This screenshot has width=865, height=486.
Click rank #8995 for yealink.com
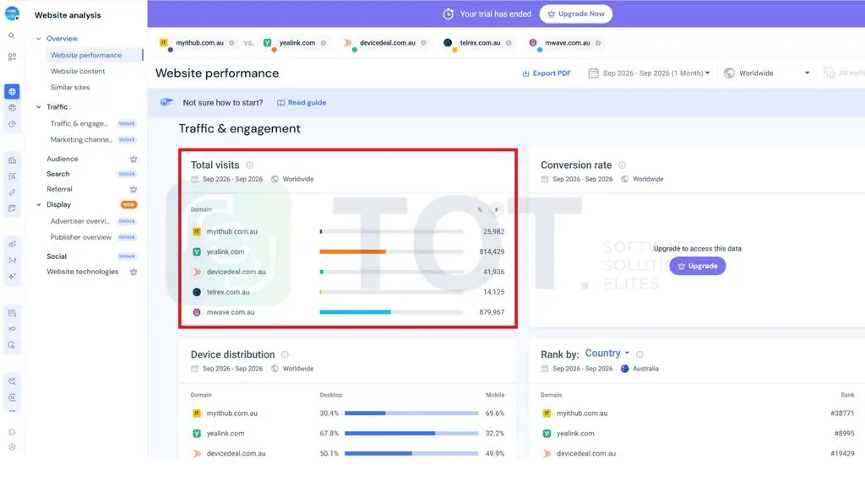(x=844, y=434)
